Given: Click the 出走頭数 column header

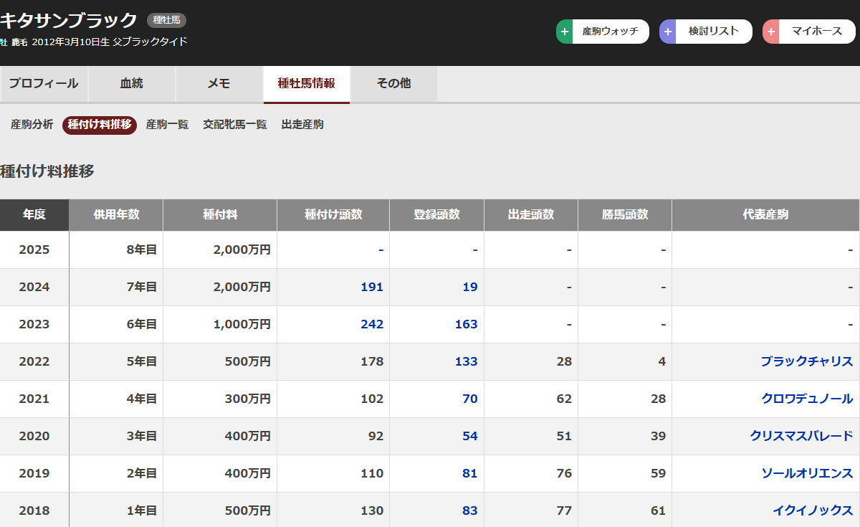Looking at the screenshot, I should [x=531, y=215].
